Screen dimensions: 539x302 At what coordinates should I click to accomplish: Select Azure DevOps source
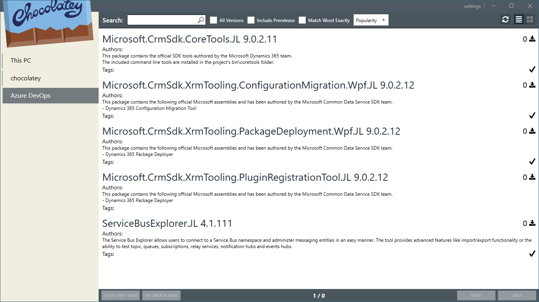tap(50, 96)
